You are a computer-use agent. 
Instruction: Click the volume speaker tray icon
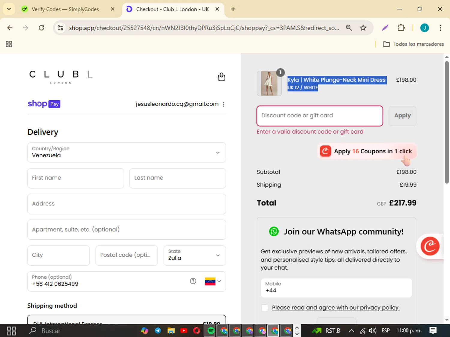coord(373,331)
